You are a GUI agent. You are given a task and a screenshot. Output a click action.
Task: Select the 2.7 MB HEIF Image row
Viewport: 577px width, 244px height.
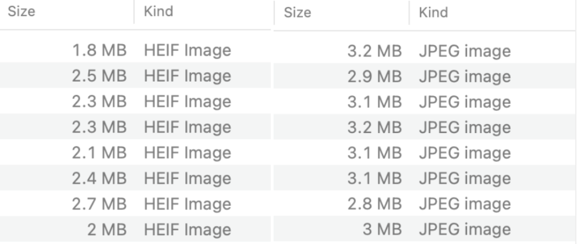click(x=136, y=203)
